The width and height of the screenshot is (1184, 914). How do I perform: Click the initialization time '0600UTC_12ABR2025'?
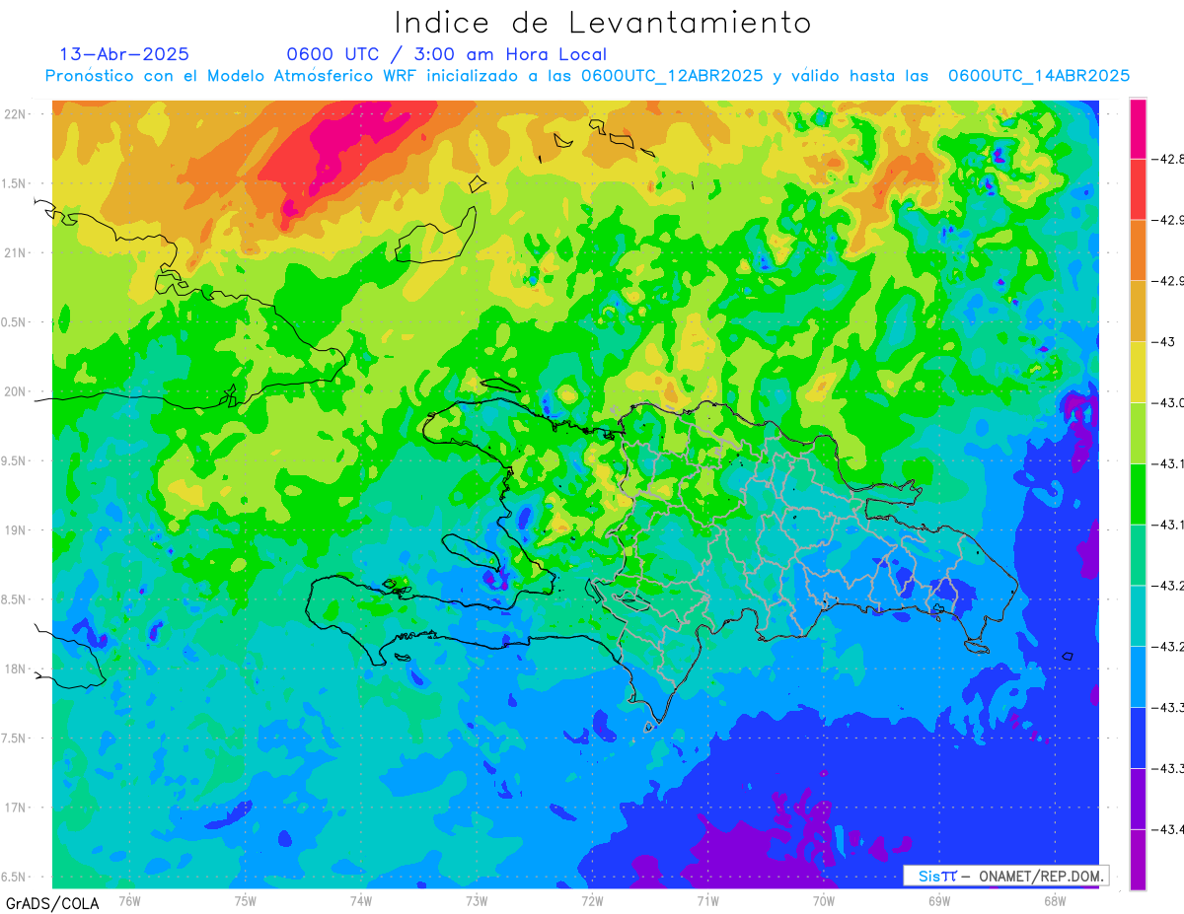point(672,76)
